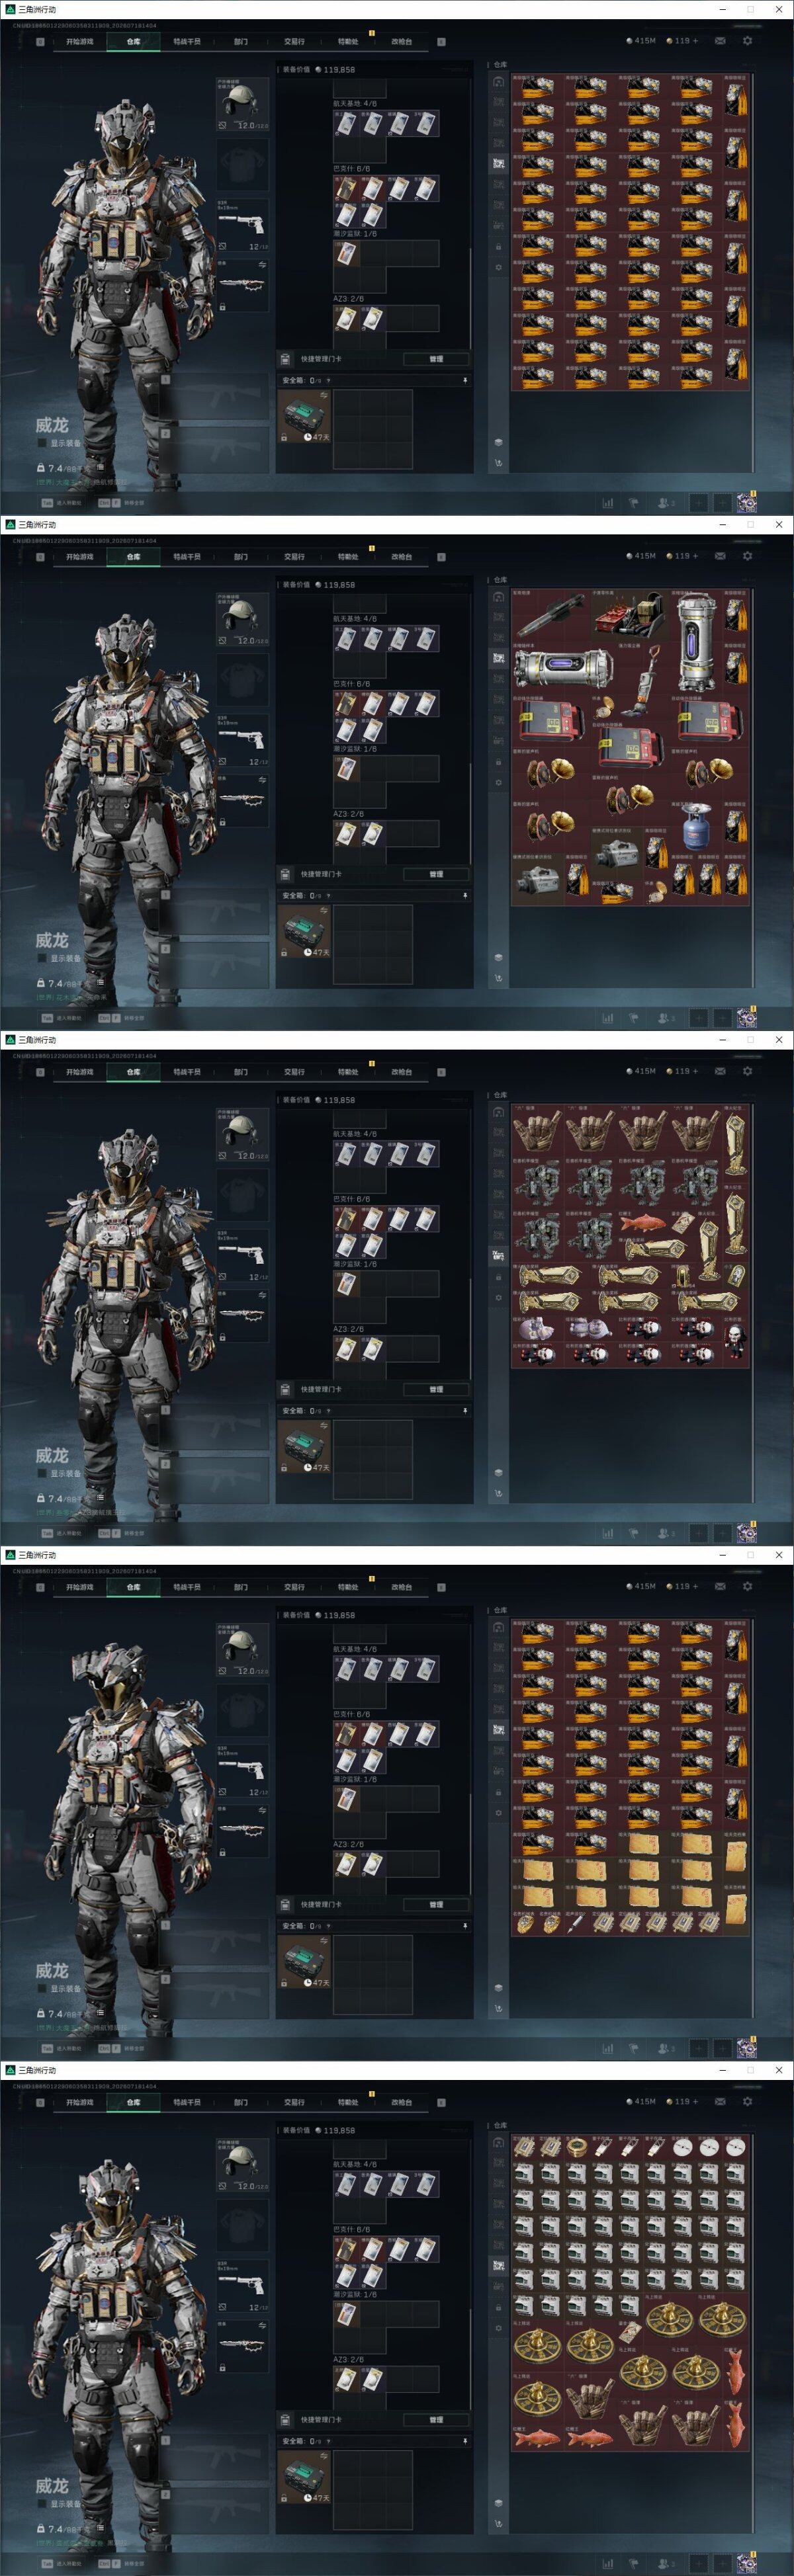Viewport: 794px width, 2576px height.
Task: Toggle 显示装备 checkbox in hand-statue stash window
Action: pyautogui.click(x=42, y=1473)
